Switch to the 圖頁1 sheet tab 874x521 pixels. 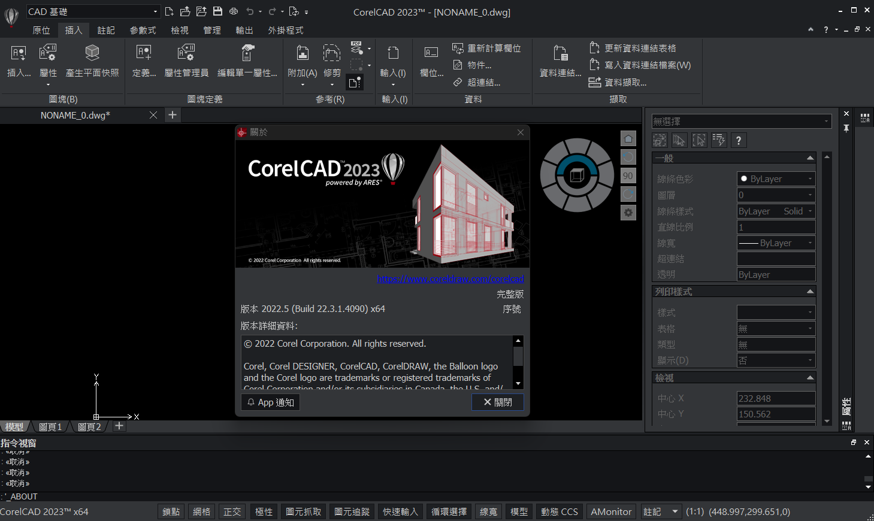point(50,426)
